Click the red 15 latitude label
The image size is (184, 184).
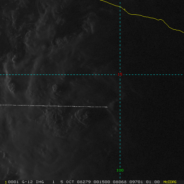pyautogui.click(x=120, y=75)
